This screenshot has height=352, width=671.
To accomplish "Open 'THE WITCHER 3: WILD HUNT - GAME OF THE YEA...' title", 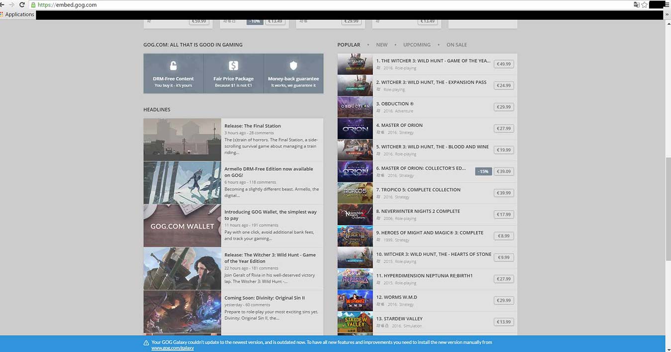I will coord(433,61).
